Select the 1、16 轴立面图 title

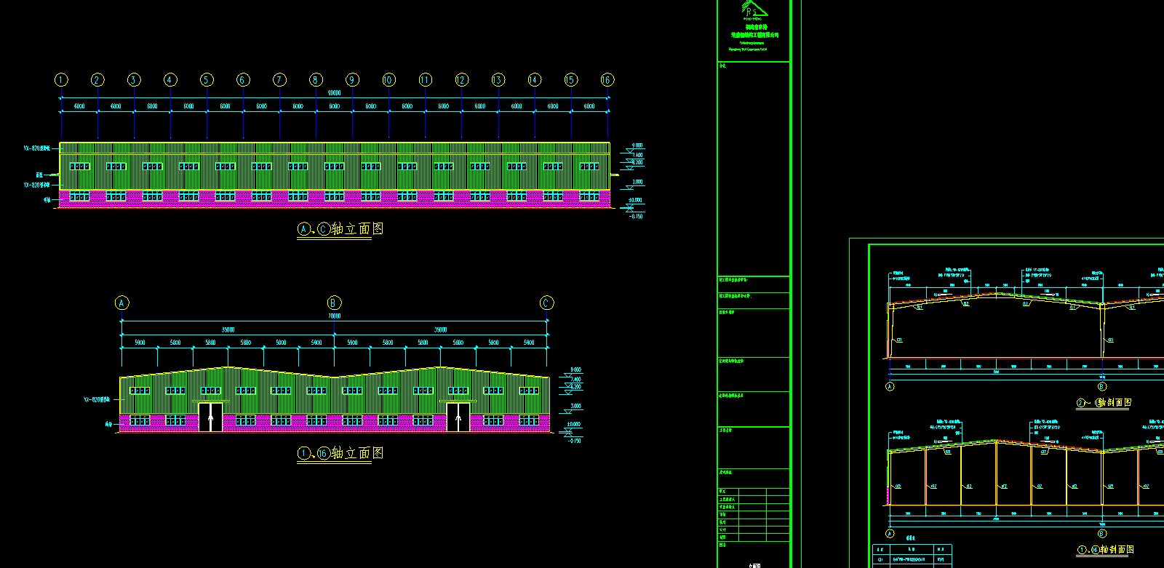pyautogui.click(x=340, y=454)
